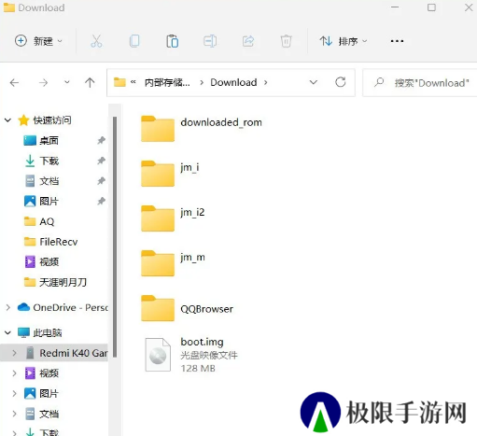Click the 搜索"Download" search box

pos(420,83)
